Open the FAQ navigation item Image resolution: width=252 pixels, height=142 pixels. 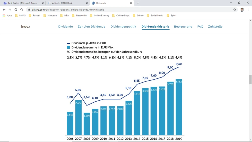pos(200,27)
